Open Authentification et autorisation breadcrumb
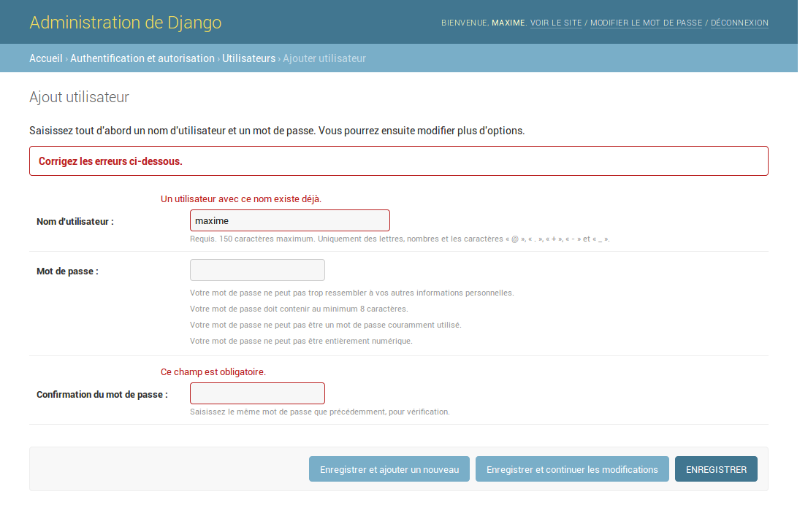This screenshot has width=808, height=505. (142, 58)
